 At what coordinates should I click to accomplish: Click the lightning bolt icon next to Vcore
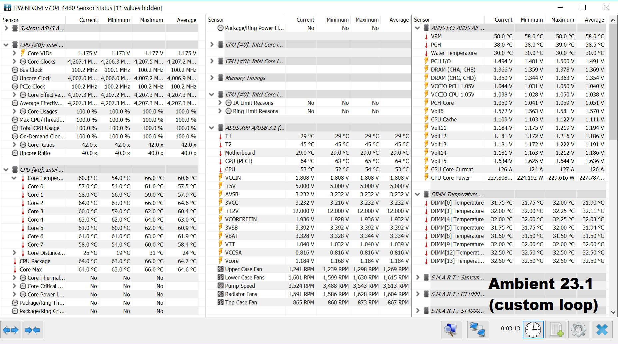(x=220, y=261)
